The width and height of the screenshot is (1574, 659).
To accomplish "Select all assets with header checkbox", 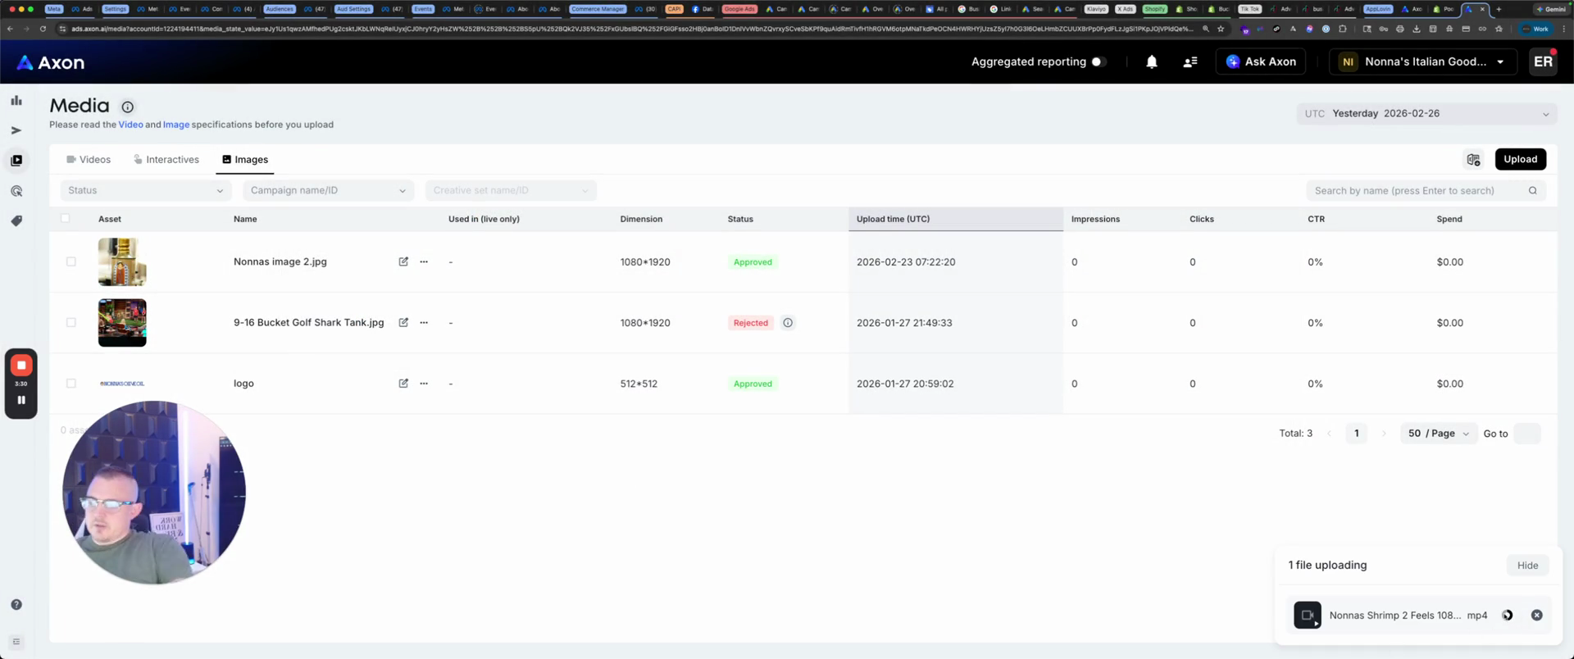I will tap(66, 219).
